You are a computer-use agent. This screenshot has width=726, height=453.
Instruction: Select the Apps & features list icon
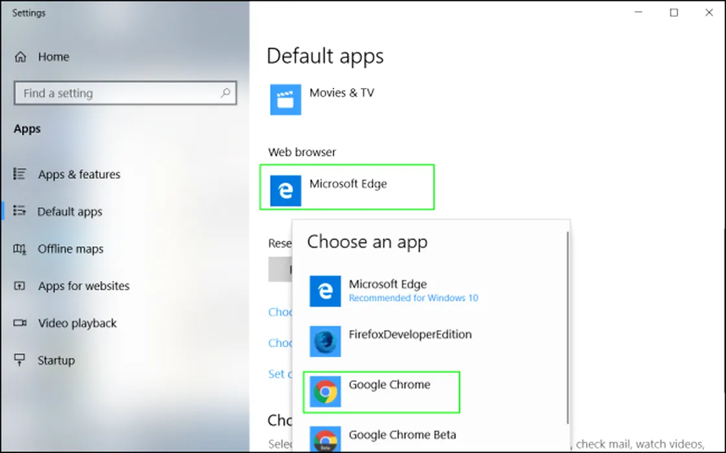pyautogui.click(x=19, y=174)
